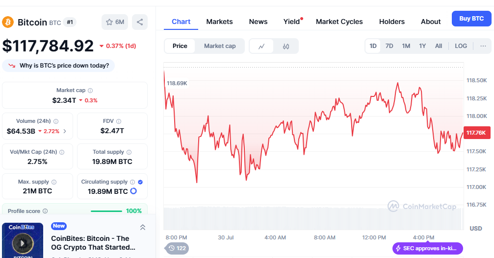This screenshot has width=494, height=258.
Task: Switch to line chart view icon
Action: [x=262, y=46]
